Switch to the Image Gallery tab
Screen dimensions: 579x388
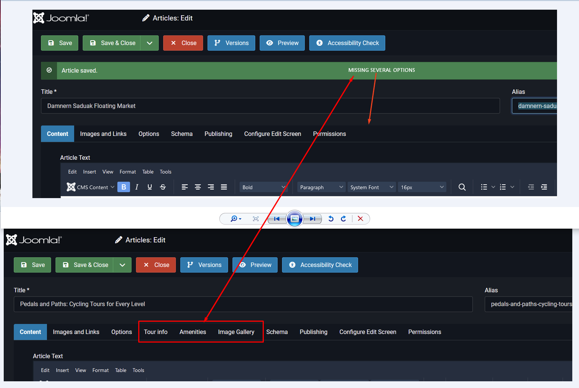click(236, 332)
